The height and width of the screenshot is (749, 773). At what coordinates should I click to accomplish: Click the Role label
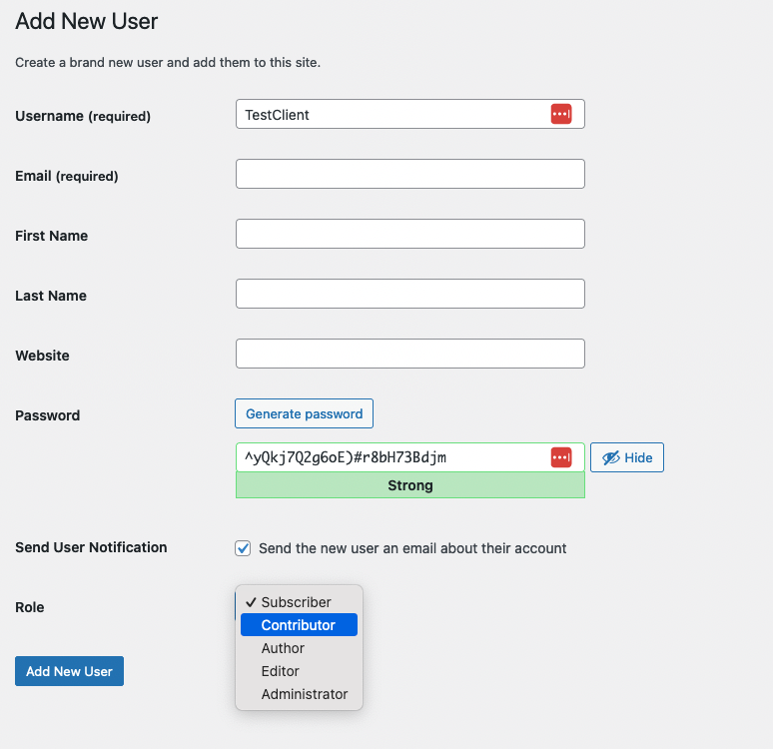pos(30,607)
